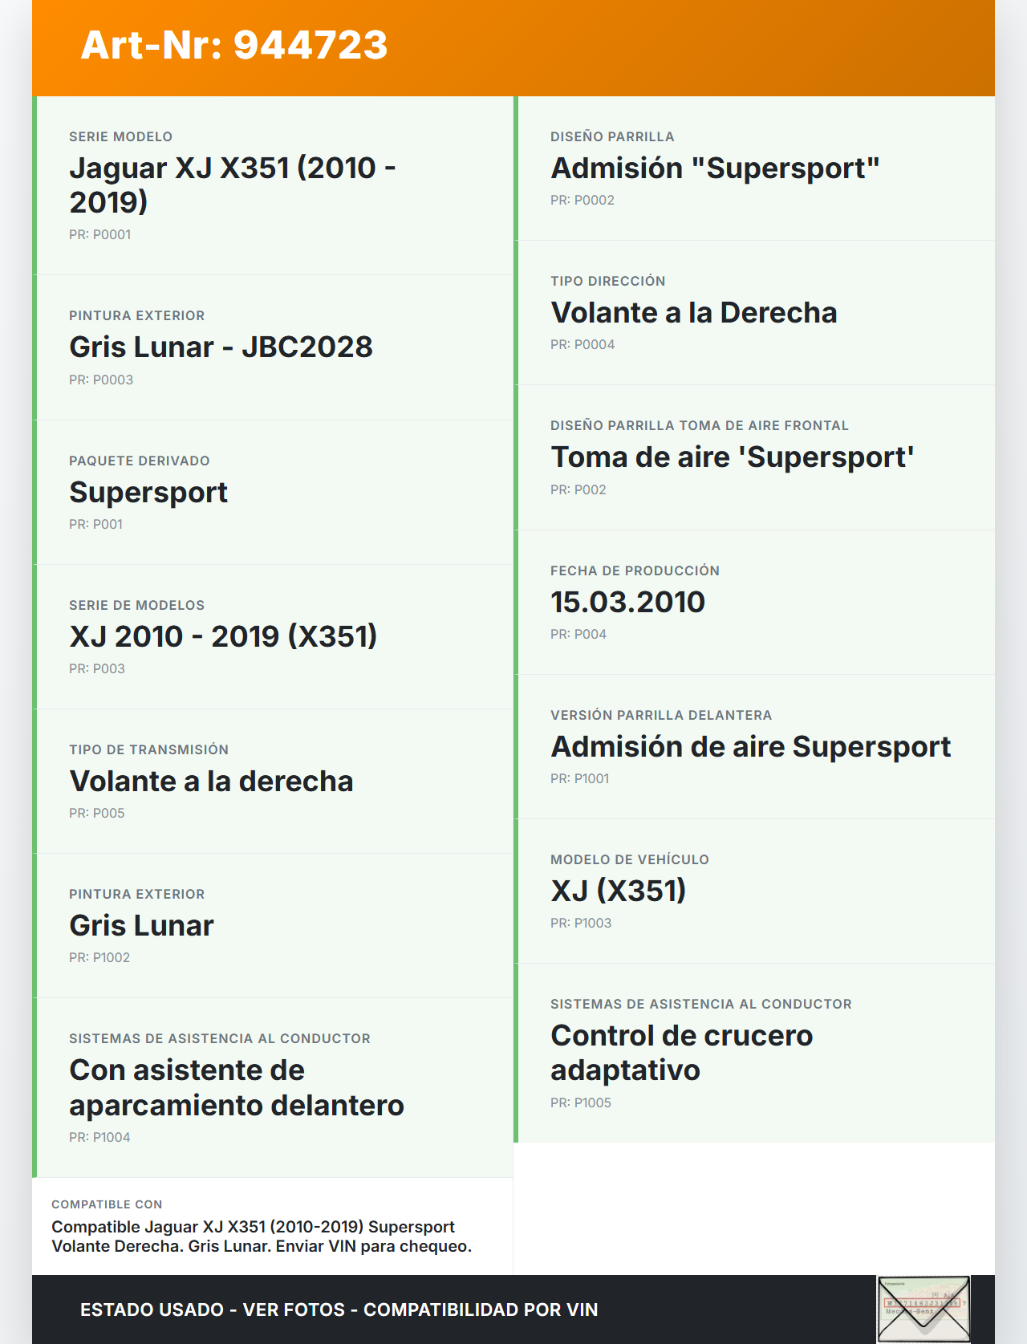Select the Jaguar XJ X351 (2010 - 2019) entry

click(232, 185)
